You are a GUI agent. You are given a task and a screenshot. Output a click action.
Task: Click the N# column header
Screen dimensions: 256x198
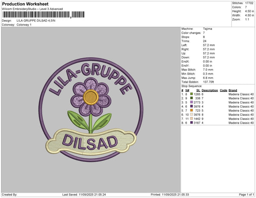pos(187,90)
